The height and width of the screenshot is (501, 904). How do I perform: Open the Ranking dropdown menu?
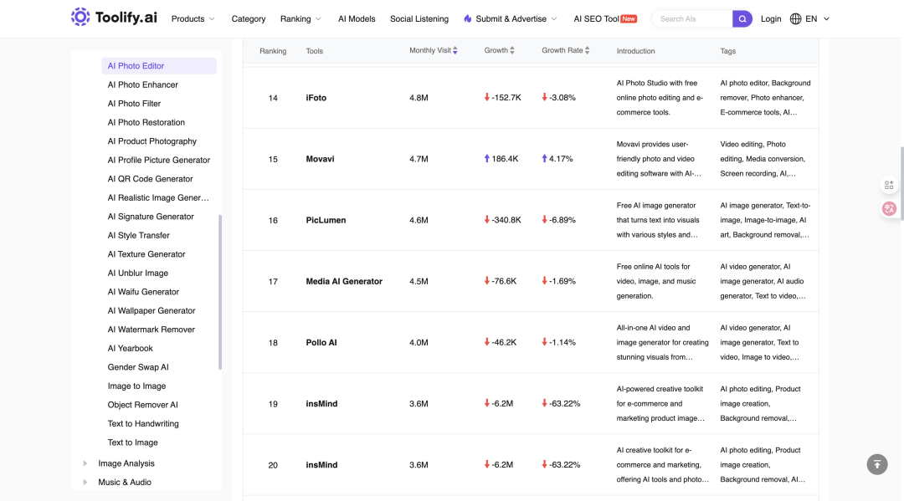pyautogui.click(x=301, y=19)
